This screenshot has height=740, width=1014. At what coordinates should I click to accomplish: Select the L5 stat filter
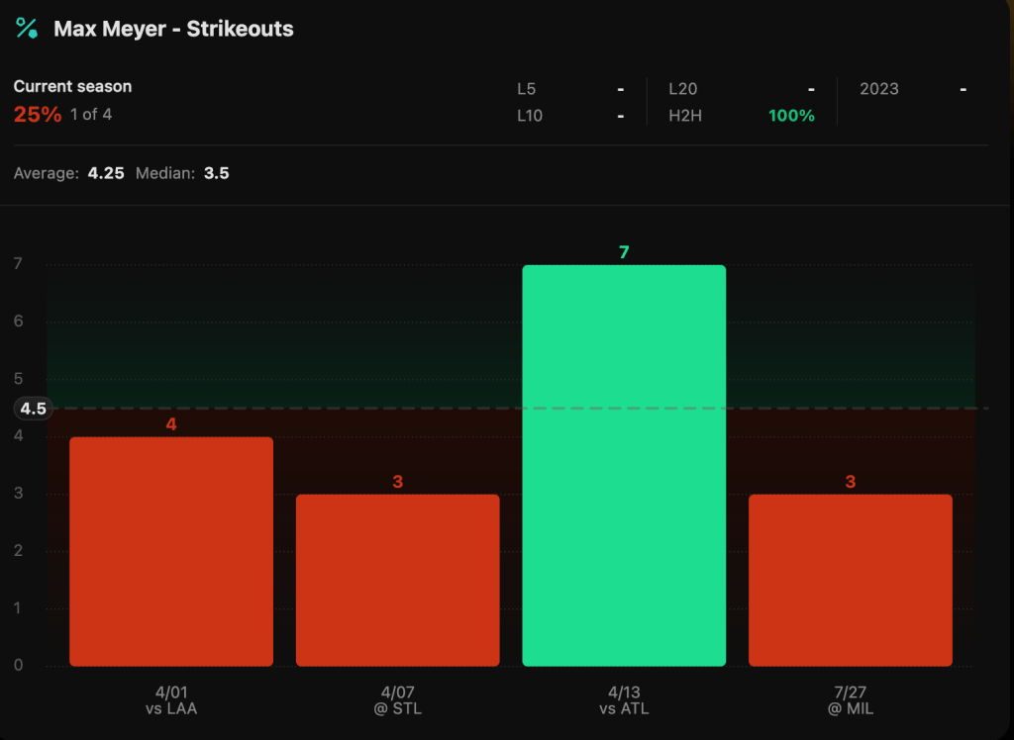coord(527,89)
